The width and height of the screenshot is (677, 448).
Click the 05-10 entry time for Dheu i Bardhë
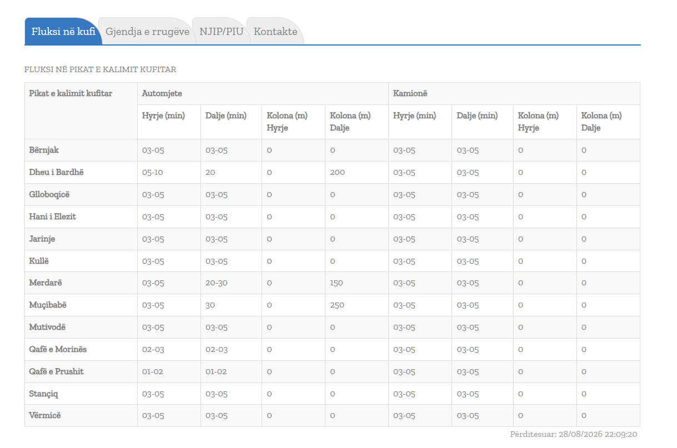(x=153, y=172)
